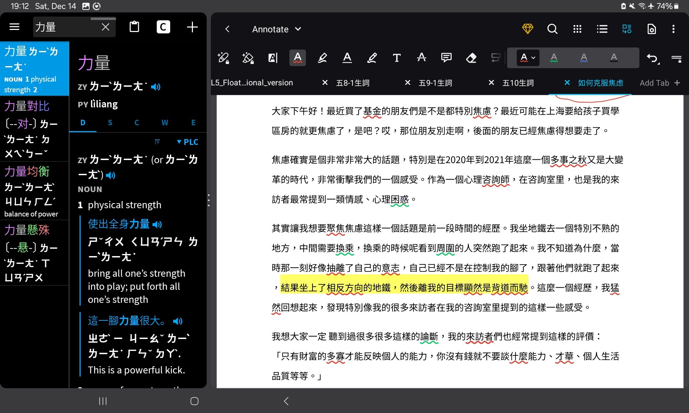Choose the green squiggly style preset
This screenshot has height=413, width=689.
pos(554,58)
